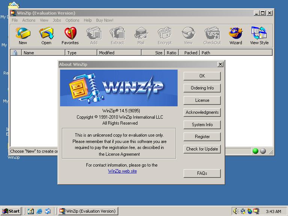The image size is (288, 216).
Task: Launch Internet Explorer from quick launch
Action: click(x=39, y=211)
